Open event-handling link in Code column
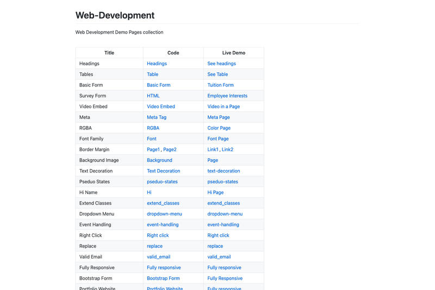This screenshot has height=290, width=435. 163,225
